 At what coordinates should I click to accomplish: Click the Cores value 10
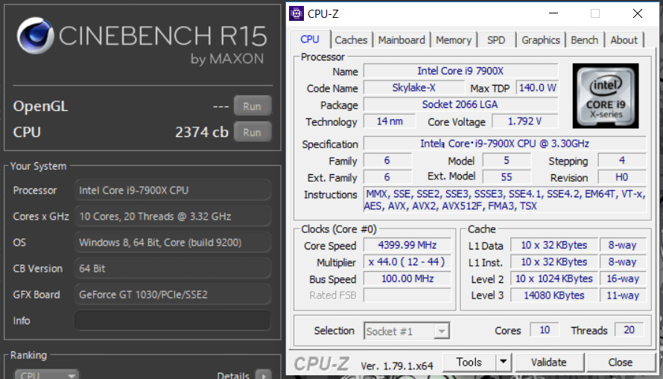pos(545,330)
